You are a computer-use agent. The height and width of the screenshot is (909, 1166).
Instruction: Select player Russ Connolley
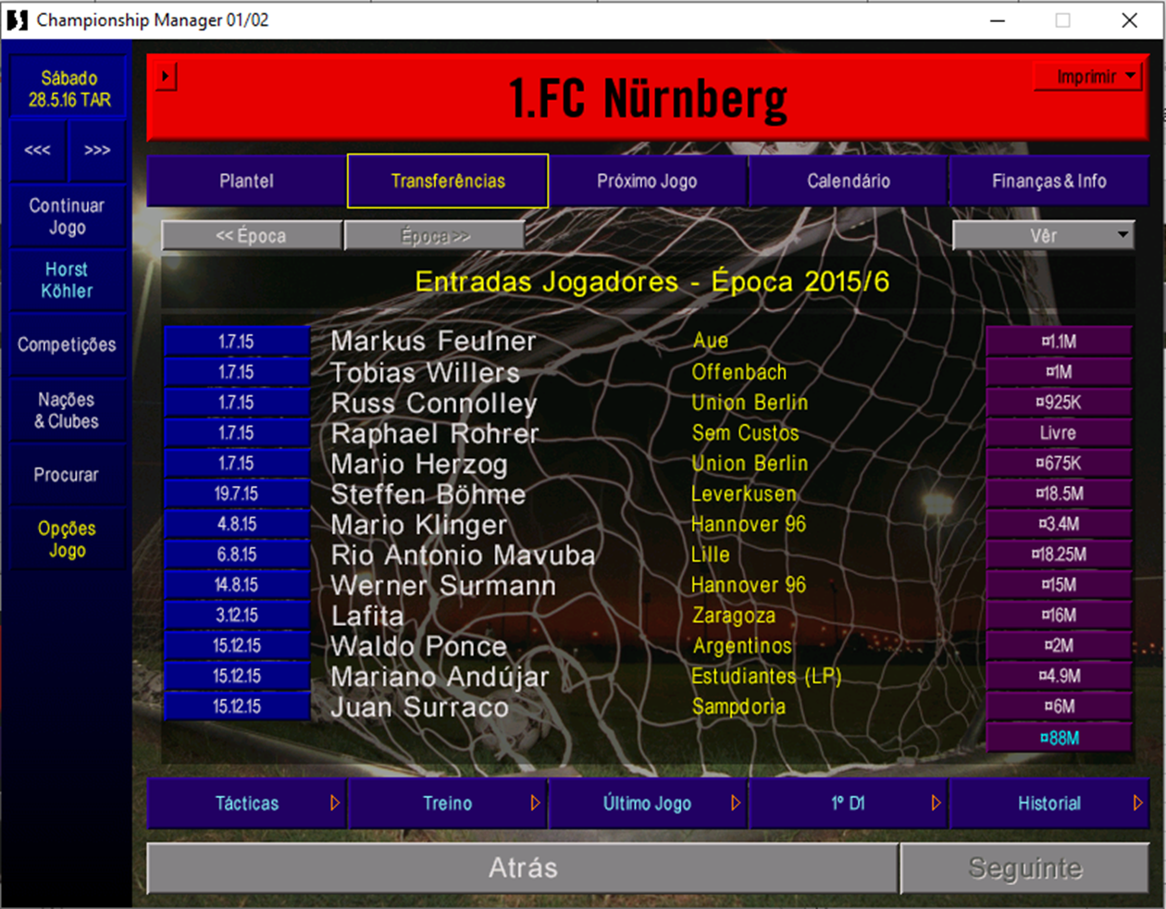[x=434, y=403]
